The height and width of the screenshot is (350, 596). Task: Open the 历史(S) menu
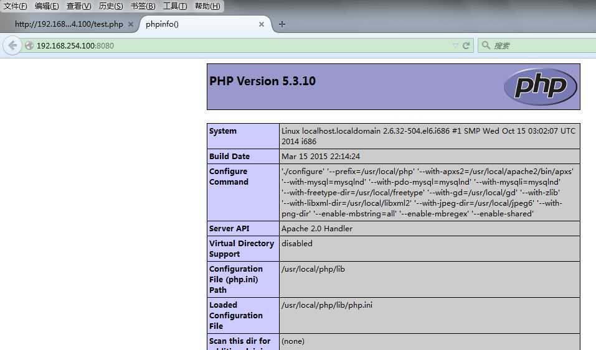pos(111,6)
